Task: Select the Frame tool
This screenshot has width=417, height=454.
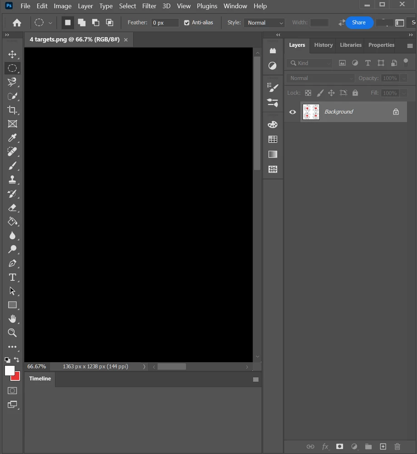Action: coord(12,124)
